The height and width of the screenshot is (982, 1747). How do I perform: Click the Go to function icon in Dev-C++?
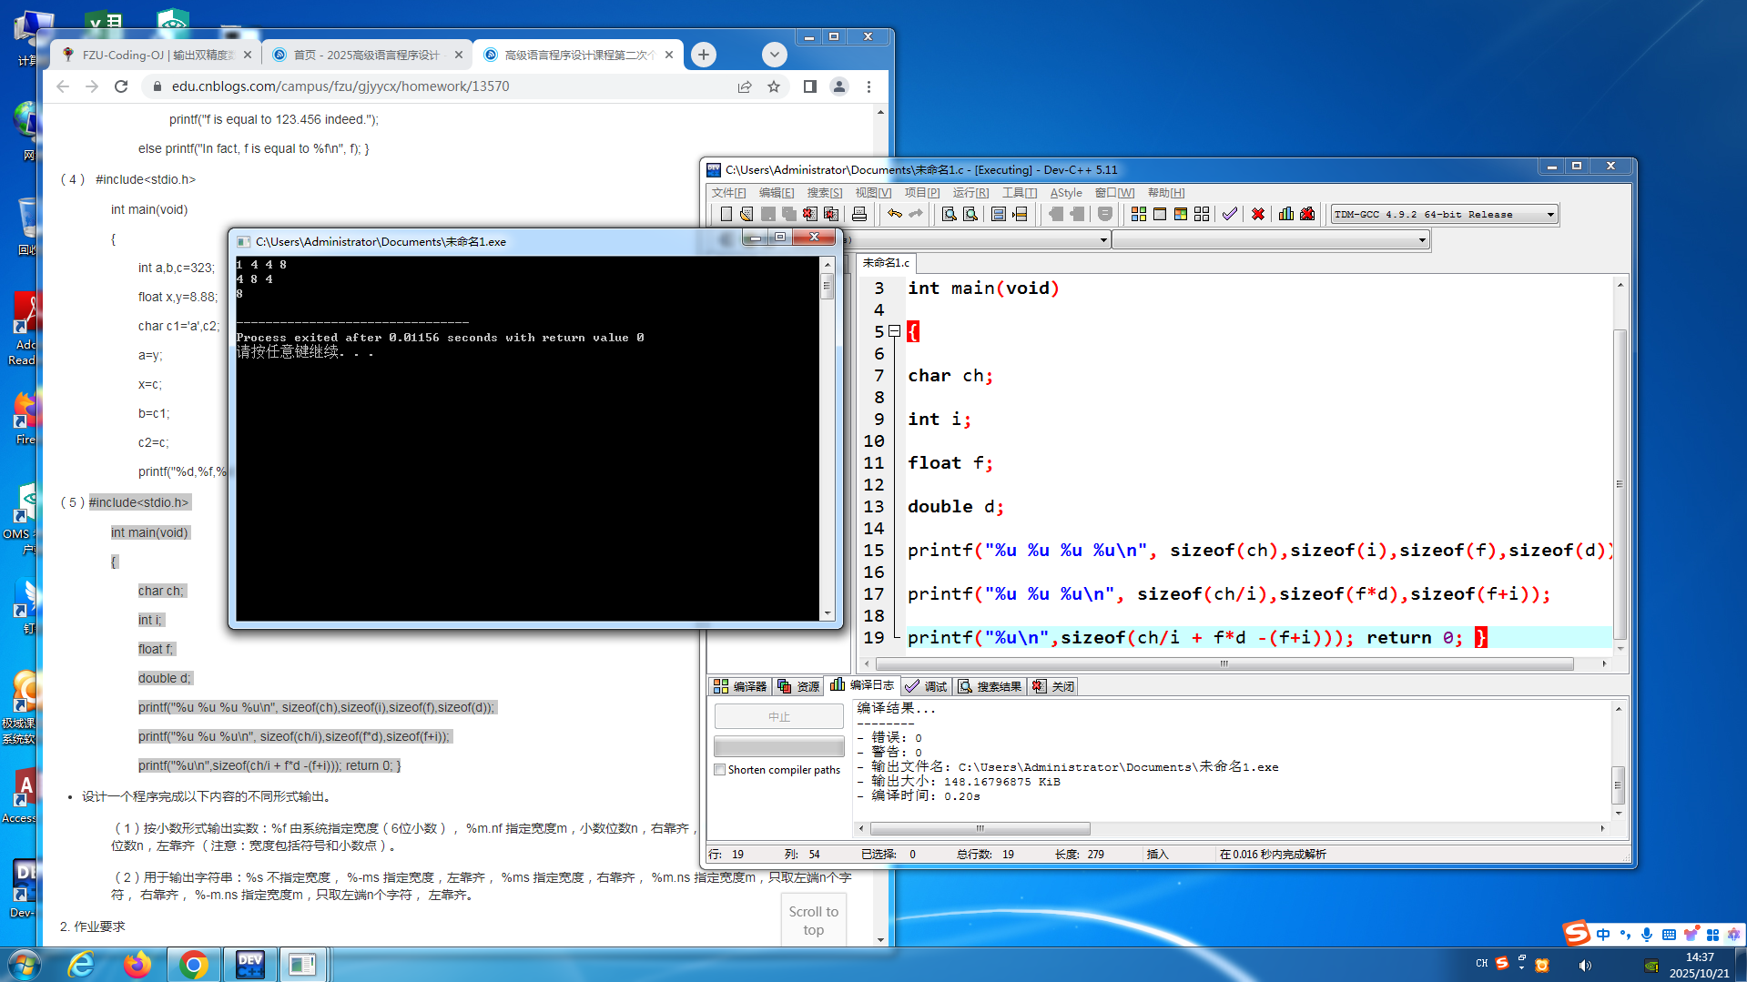coord(999,214)
